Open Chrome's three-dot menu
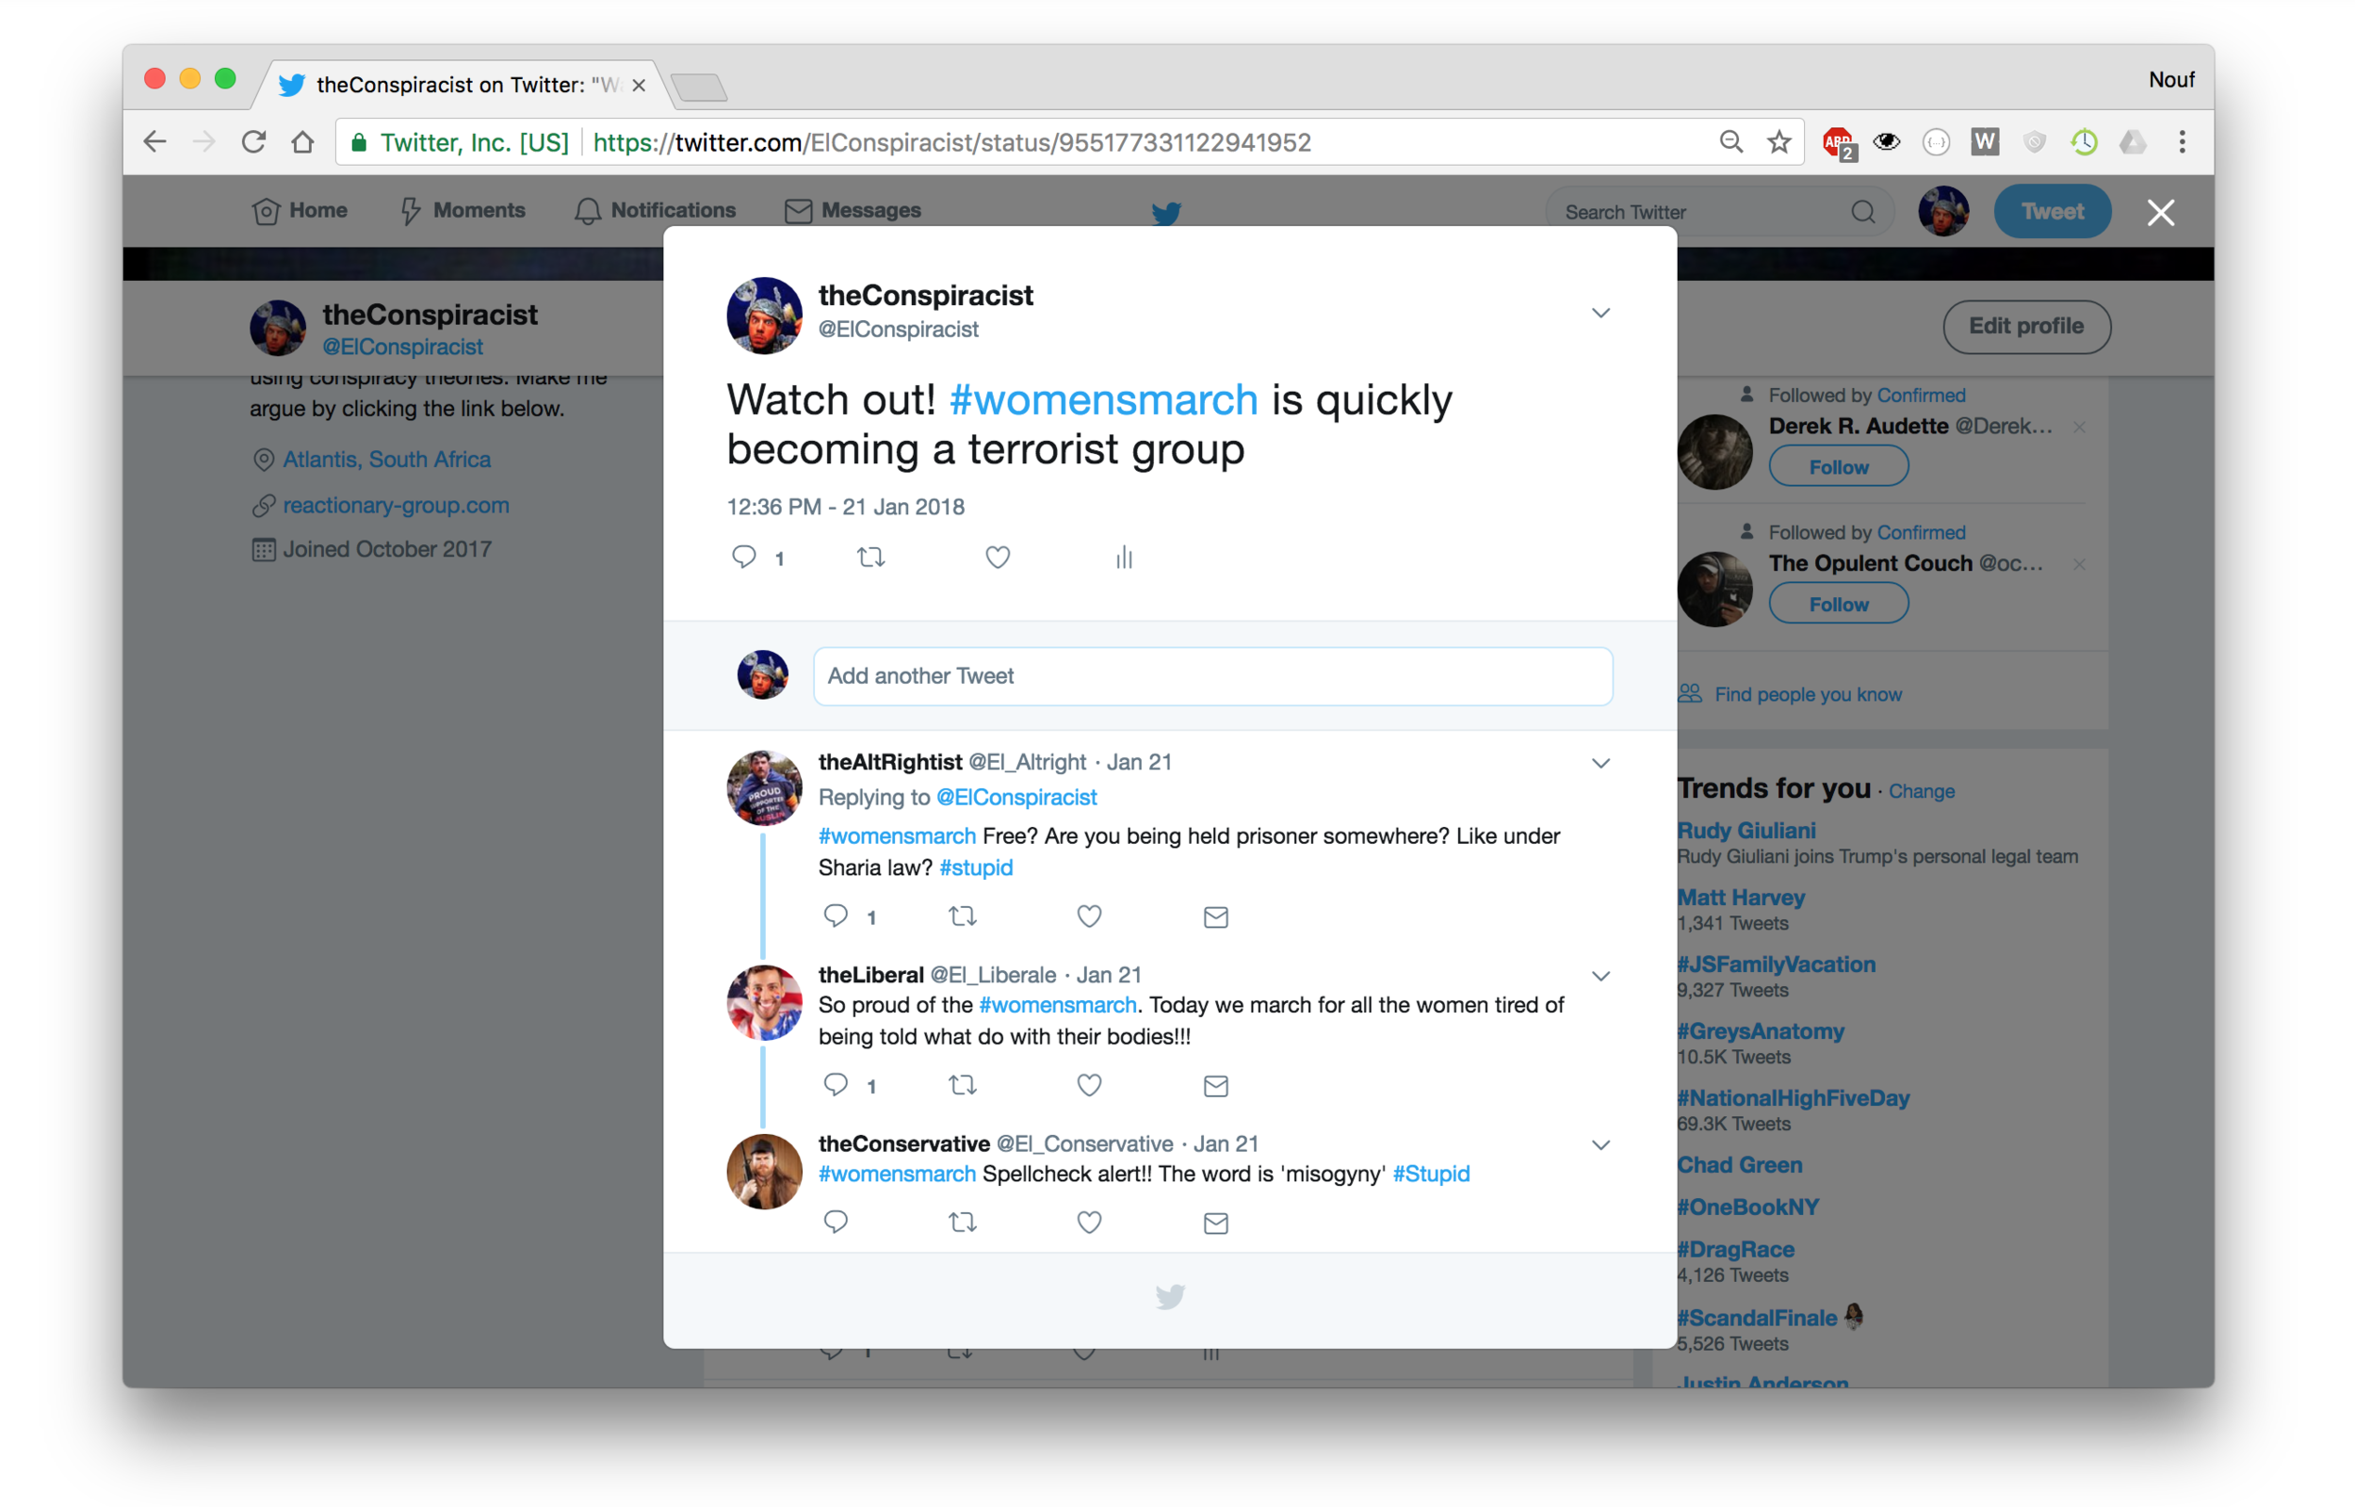The height and width of the screenshot is (1507, 2355). (x=2181, y=142)
